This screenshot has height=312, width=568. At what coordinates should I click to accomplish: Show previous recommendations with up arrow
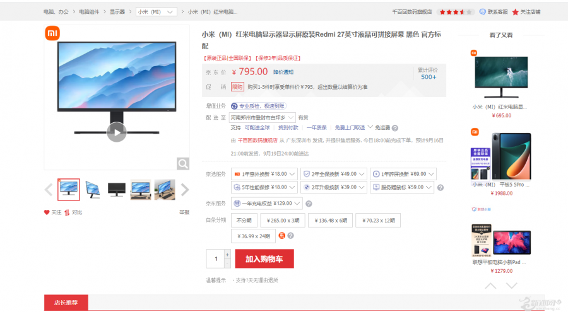click(491, 286)
